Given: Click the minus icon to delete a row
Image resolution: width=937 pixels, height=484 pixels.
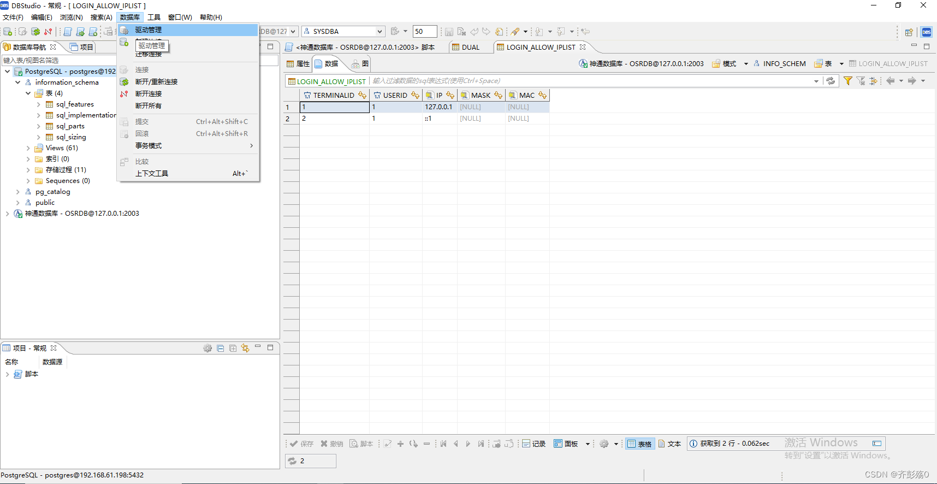Looking at the screenshot, I should click(x=426, y=444).
